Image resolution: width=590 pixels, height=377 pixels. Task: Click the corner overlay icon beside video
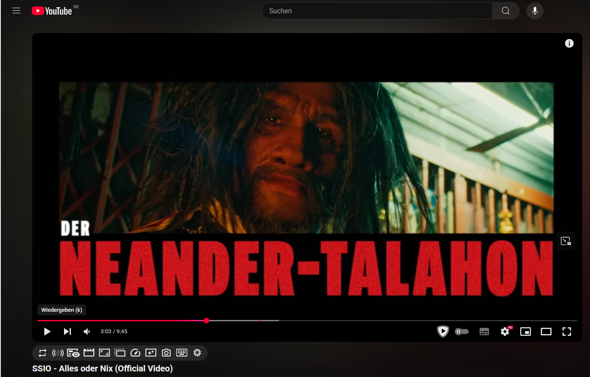coord(566,241)
